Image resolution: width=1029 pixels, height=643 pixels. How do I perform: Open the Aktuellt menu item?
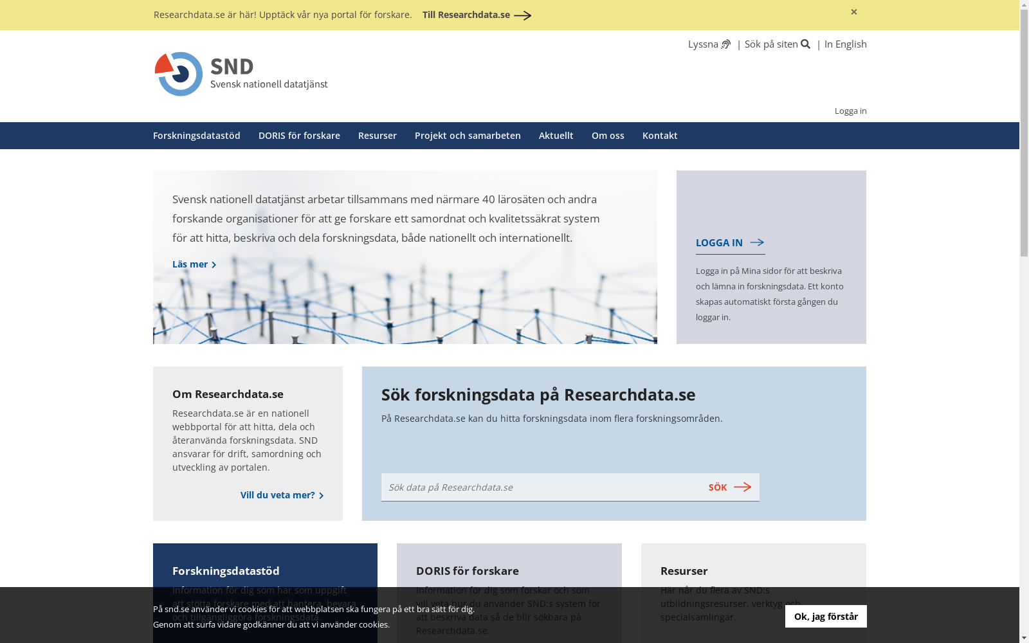click(556, 136)
